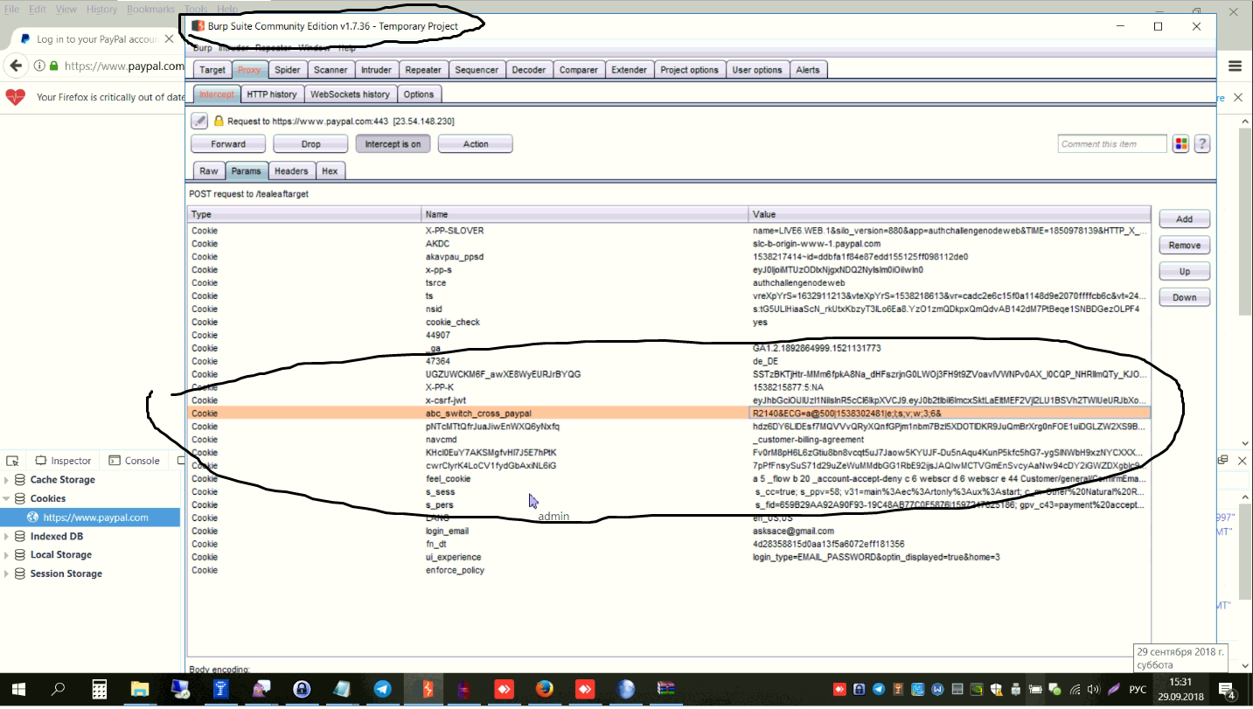The height and width of the screenshot is (709, 1253).
Task: Open the action center notification icon
Action: 1227,690
